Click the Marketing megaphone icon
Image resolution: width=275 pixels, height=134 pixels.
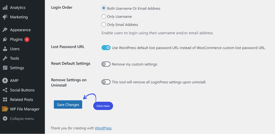click(x=5, y=17)
